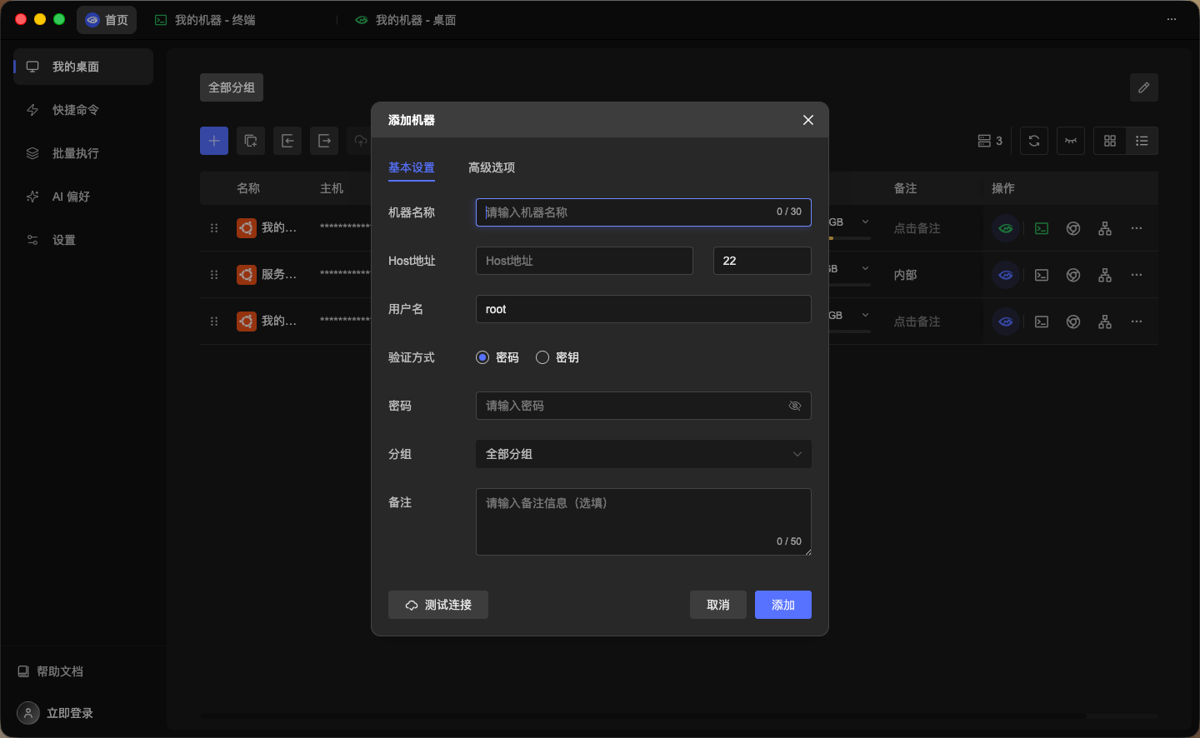Click the blue desktop eye in the 内部 row

(x=1006, y=275)
